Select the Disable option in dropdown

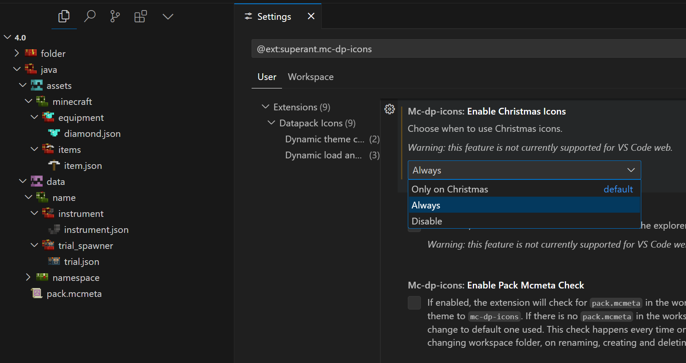pyautogui.click(x=427, y=222)
